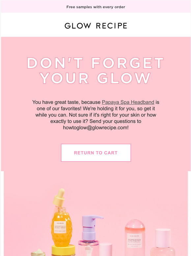Click the Don't Forget Your Glow headline
Screen dimensions: 191x256
point(95,70)
